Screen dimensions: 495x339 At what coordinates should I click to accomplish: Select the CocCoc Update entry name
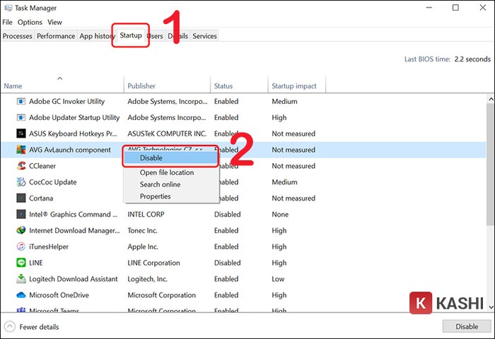coord(53,182)
